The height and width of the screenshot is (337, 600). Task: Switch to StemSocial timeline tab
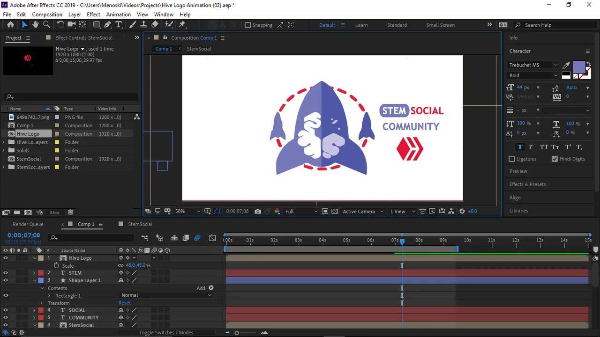[x=140, y=224]
